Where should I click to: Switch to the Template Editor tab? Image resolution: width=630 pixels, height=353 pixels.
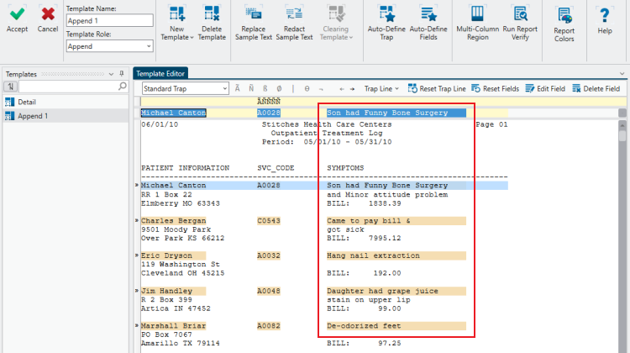click(x=160, y=74)
